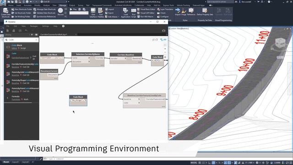Select PointsByShapeCodeAtNearest search result
This screenshot has height=165, width=293.
22,82
